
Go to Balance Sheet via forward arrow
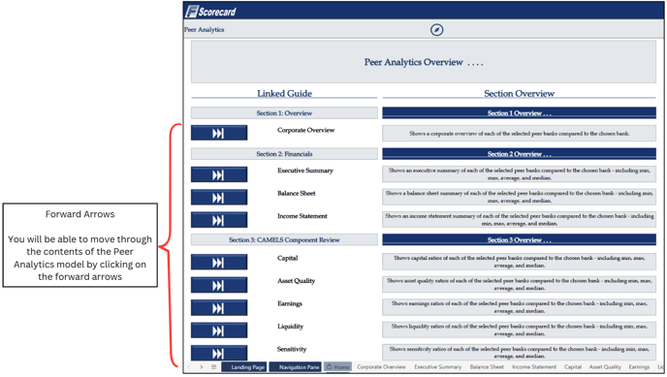tap(219, 197)
